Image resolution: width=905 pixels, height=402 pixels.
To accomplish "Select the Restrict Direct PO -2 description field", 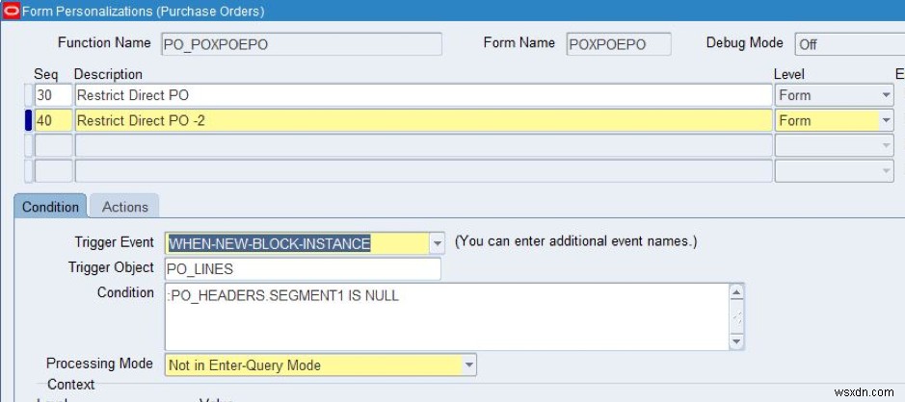I will pyautogui.click(x=423, y=120).
